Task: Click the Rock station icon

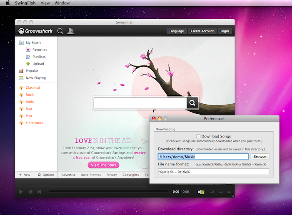Action: coord(21,95)
